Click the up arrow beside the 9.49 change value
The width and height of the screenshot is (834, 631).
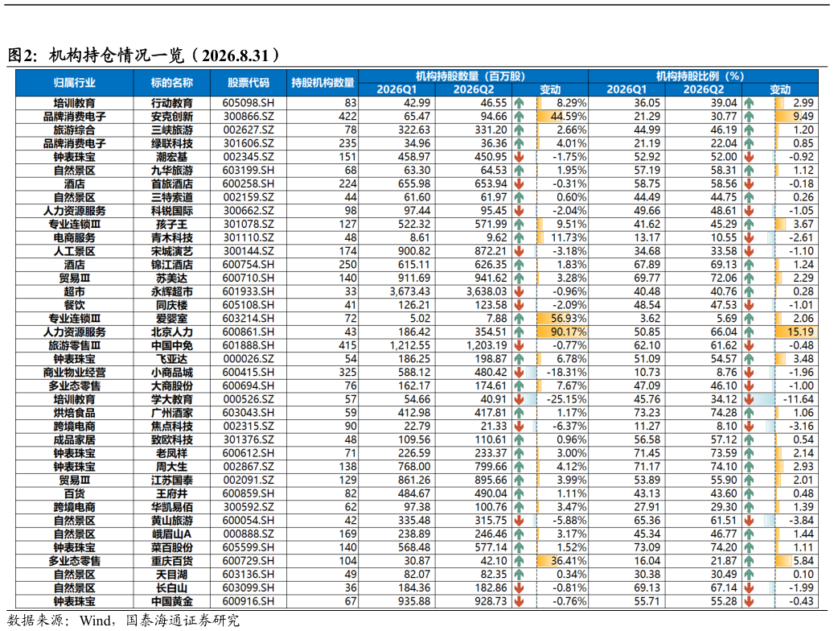pyautogui.click(x=749, y=117)
